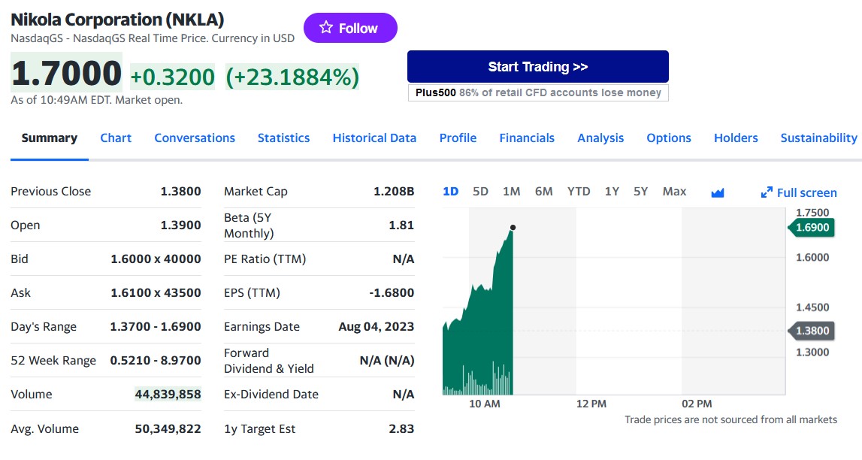
Task: Switch chart range to 1M
Action: click(511, 191)
